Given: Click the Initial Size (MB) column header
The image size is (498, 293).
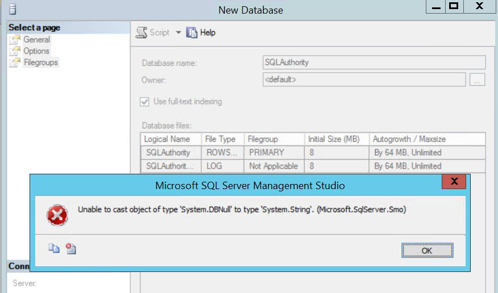Looking at the screenshot, I should pos(337,139).
